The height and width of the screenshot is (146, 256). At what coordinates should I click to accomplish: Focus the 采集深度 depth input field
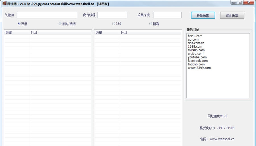pyautogui.click(x=167, y=15)
